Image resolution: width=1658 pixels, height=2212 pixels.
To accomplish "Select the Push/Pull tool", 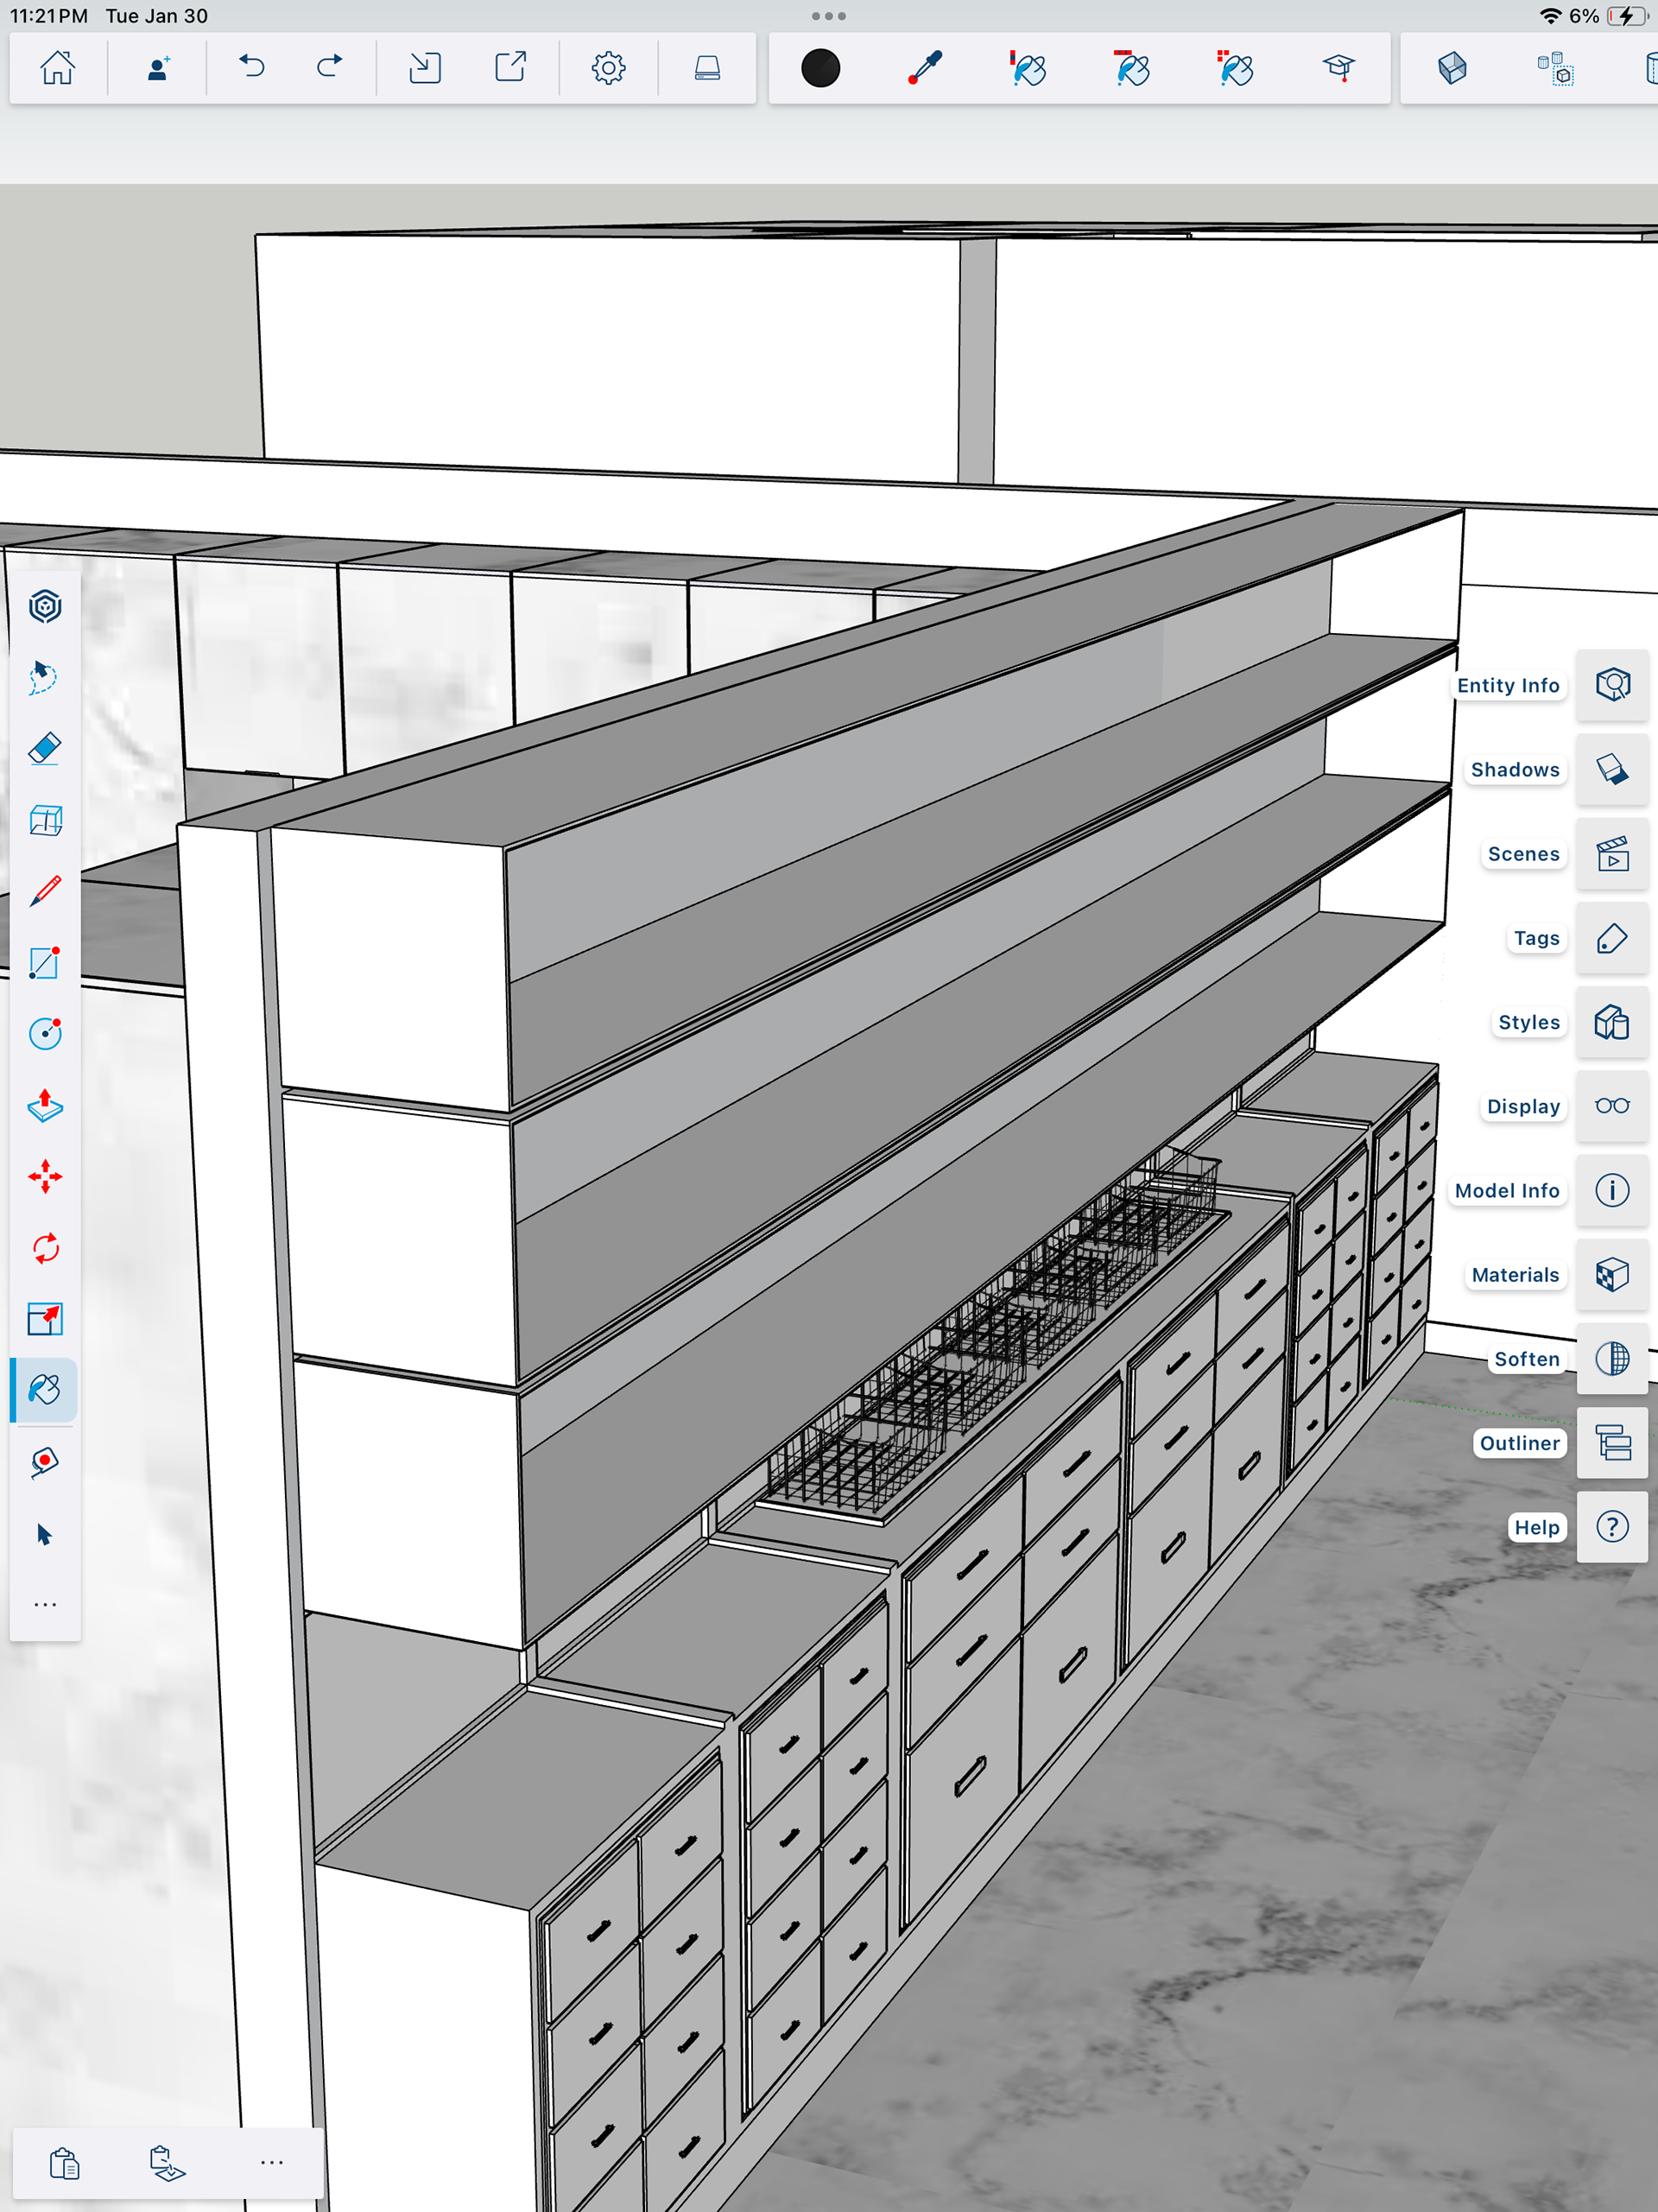I will pos(45,1106).
